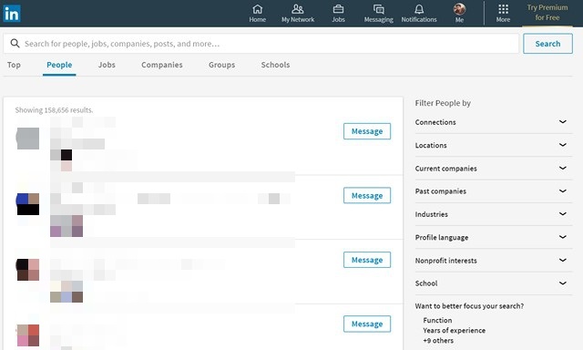Open the LinkedIn logo home link

[x=12, y=14]
